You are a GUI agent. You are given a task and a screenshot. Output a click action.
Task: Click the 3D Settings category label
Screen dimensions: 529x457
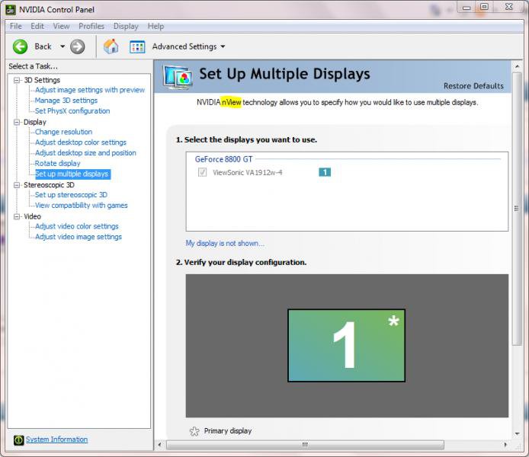(x=42, y=80)
